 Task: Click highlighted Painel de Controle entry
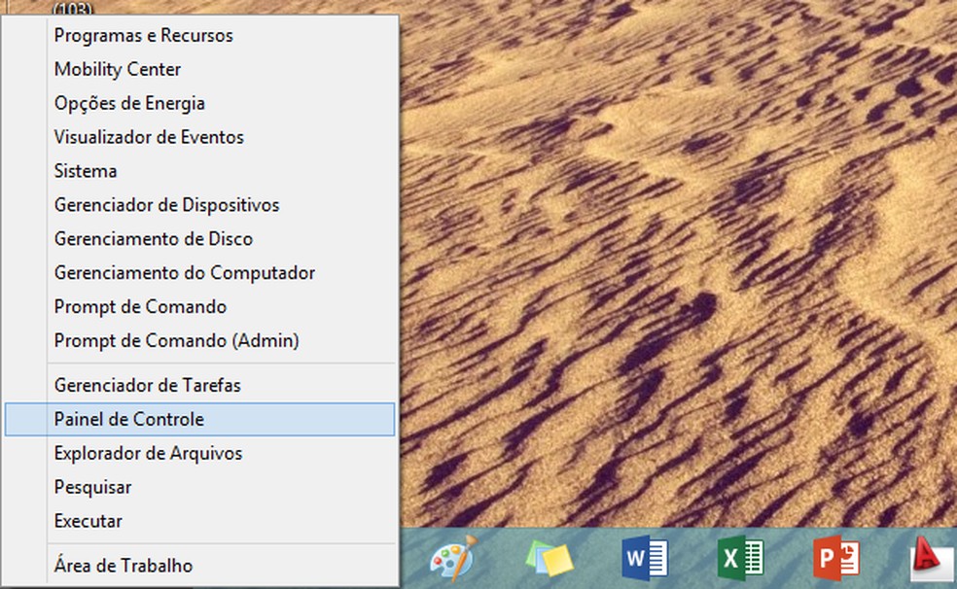tap(199, 419)
